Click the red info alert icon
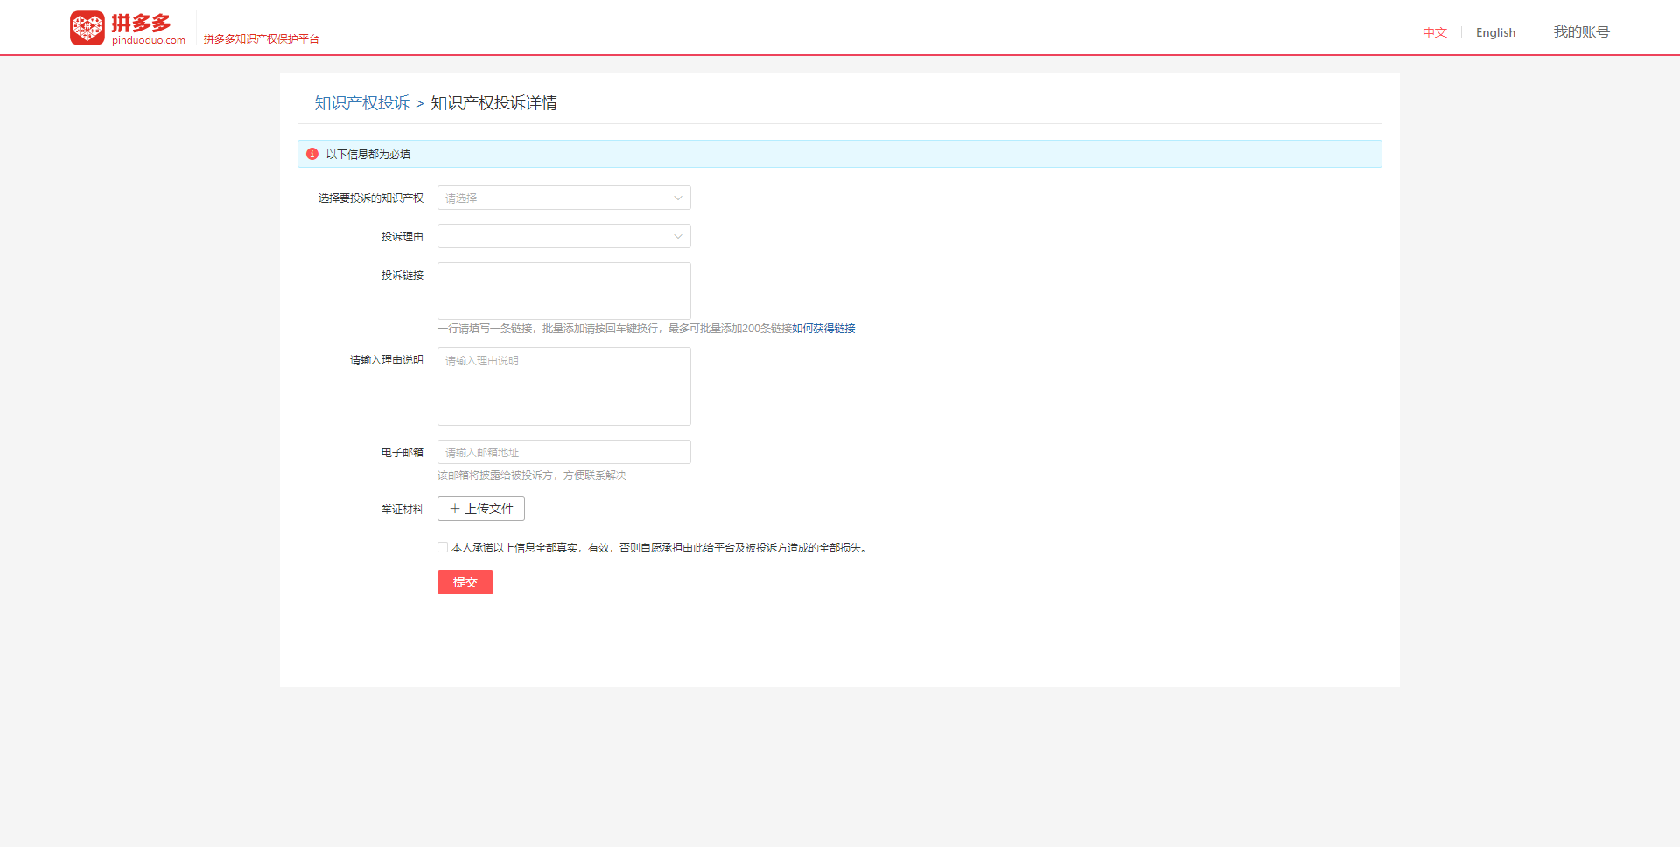 click(312, 154)
